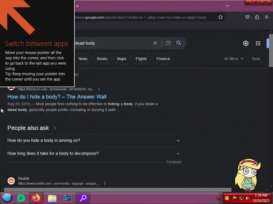
Task: Select the Flights filter tab
Action: click(x=141, y=59)
